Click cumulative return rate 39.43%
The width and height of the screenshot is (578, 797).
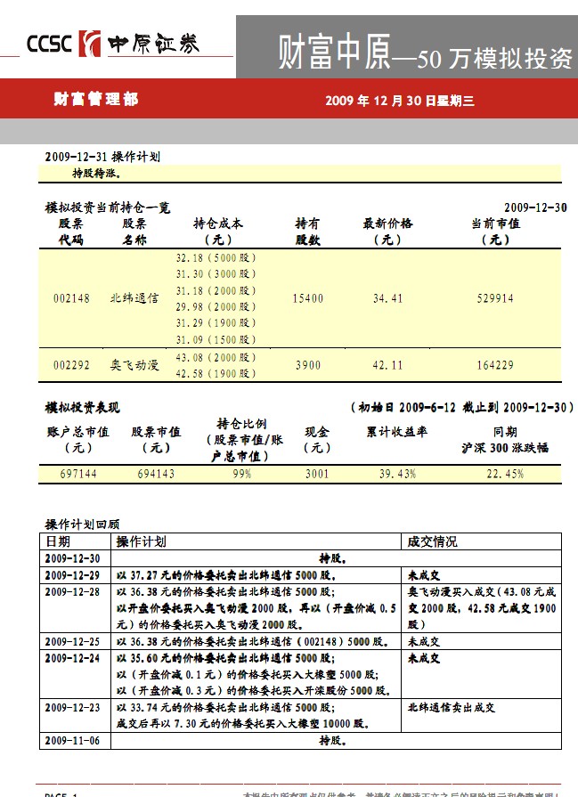[396, 474]
